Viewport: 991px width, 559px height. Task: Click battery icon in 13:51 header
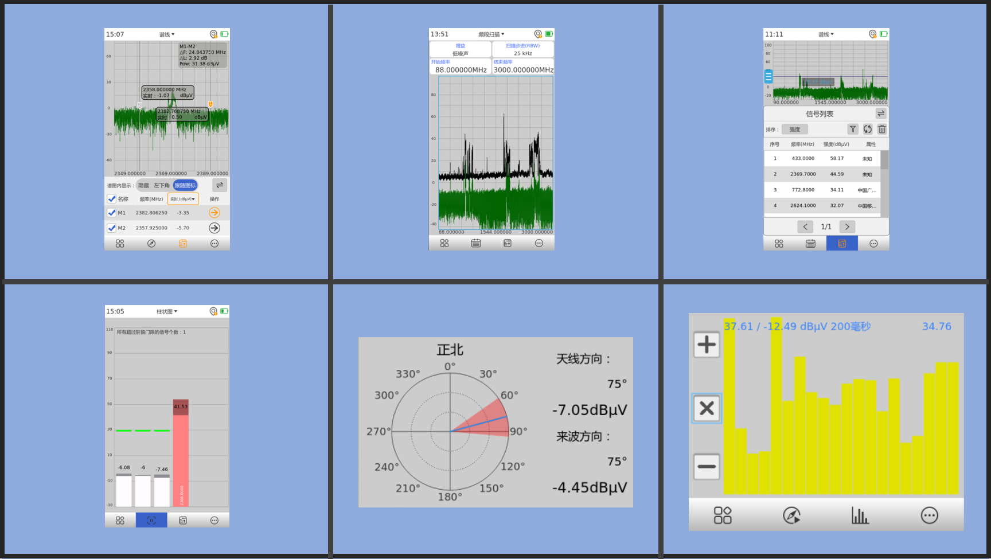click(549, 34)
